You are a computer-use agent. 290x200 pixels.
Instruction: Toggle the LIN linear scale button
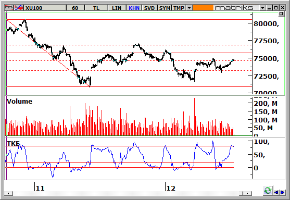[x=117, y=8]
